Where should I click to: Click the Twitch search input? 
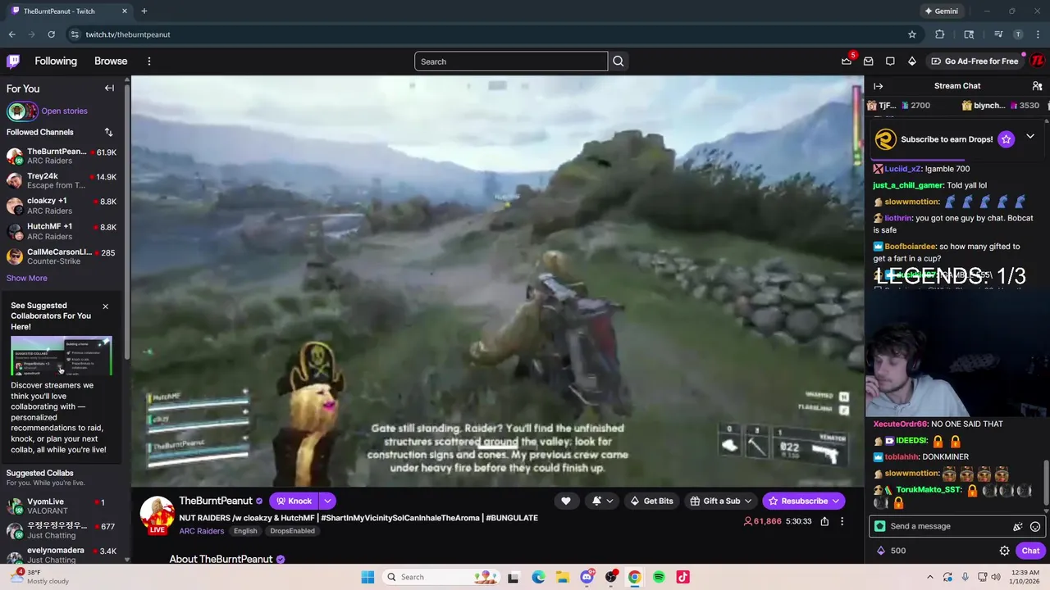point(511,61)
